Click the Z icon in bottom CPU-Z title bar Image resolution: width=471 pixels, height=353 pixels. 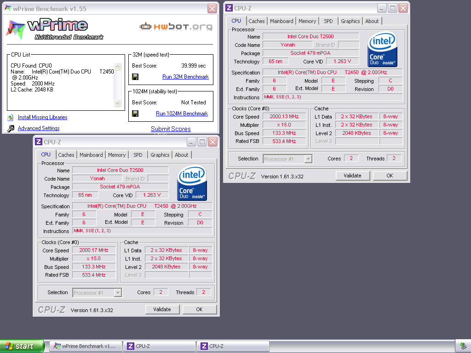(39, 142)
